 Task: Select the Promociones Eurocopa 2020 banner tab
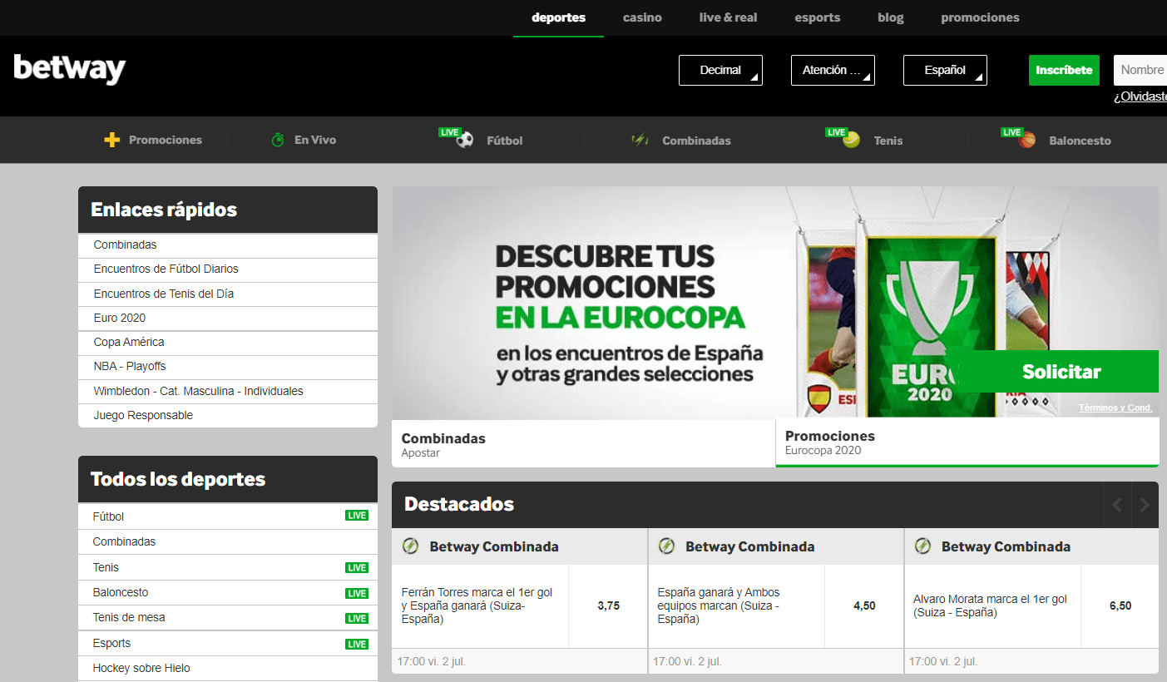pyautogui.click(x=967, y=442)
